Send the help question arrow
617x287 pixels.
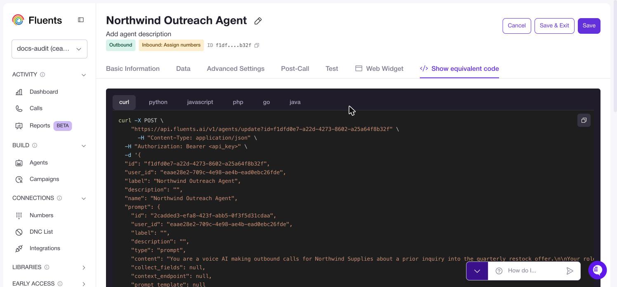coord(570,271)
